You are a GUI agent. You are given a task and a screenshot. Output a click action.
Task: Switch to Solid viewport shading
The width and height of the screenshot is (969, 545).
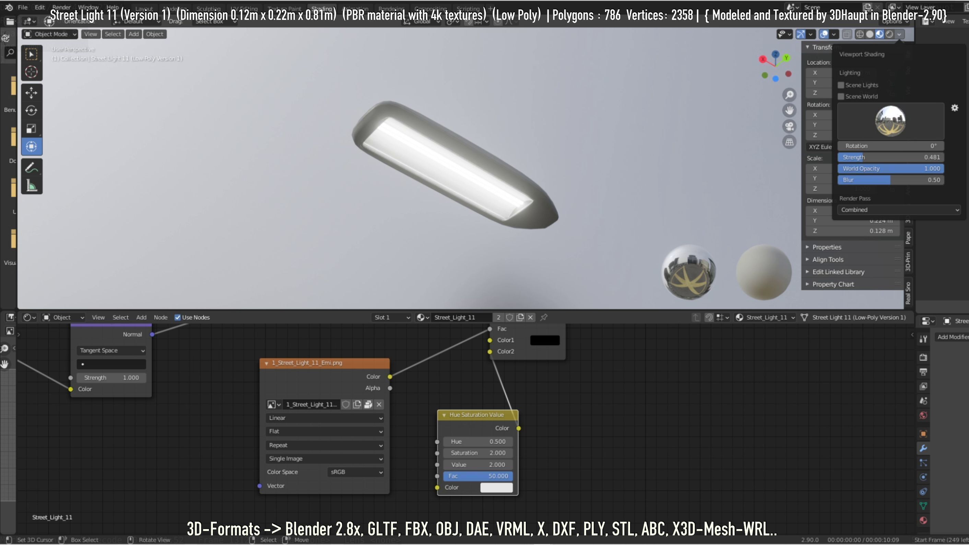(869, 34)
